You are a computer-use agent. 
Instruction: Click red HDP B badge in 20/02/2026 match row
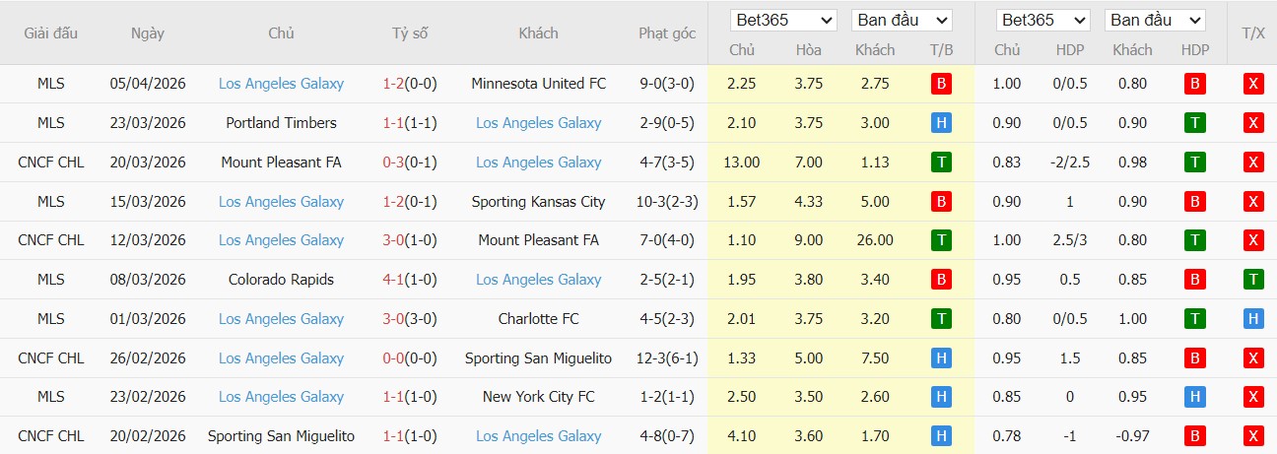point(1194,436)
